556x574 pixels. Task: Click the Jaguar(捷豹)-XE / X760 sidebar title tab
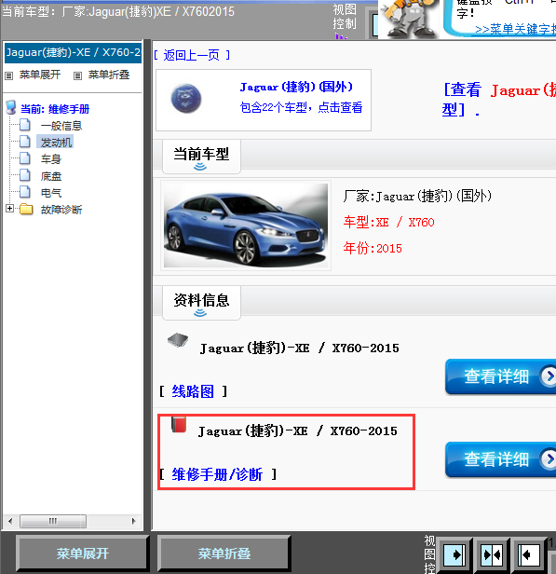click(73, 52)
